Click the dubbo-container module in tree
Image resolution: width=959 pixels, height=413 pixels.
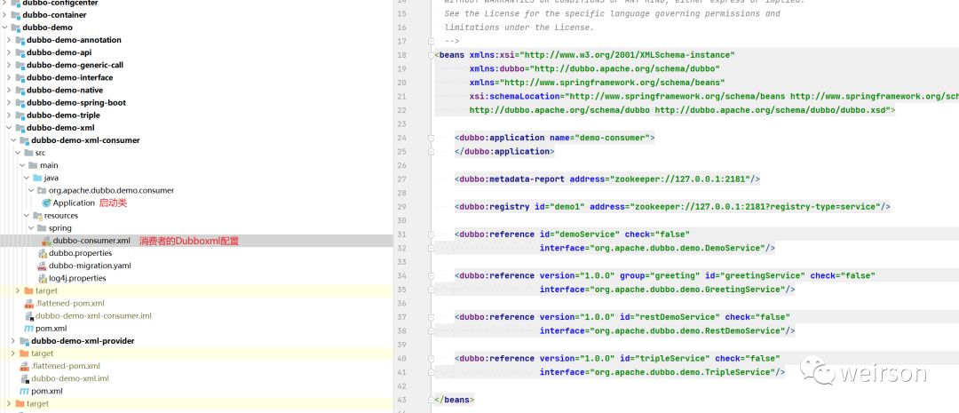click(x=54, y=15)
